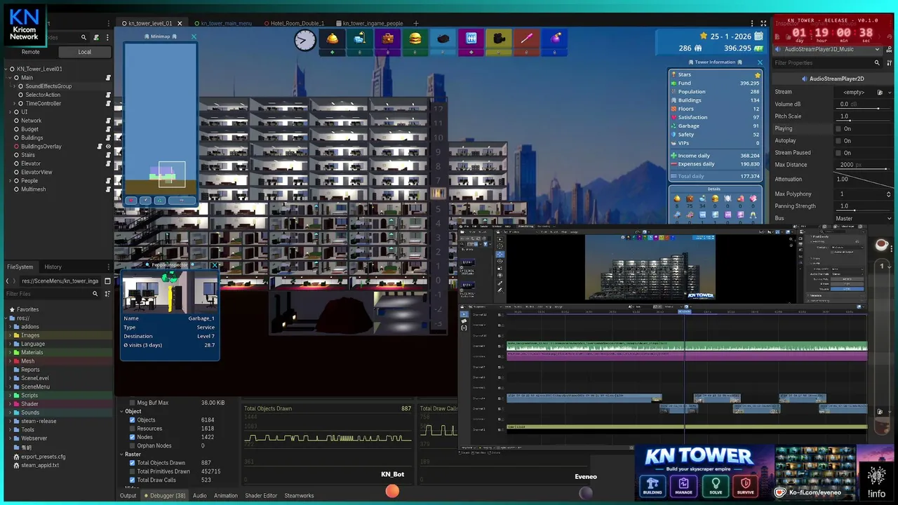Viewport: 898px width, 505px height.
Task: Toggle the Playing checkbox
Action: 838,128
